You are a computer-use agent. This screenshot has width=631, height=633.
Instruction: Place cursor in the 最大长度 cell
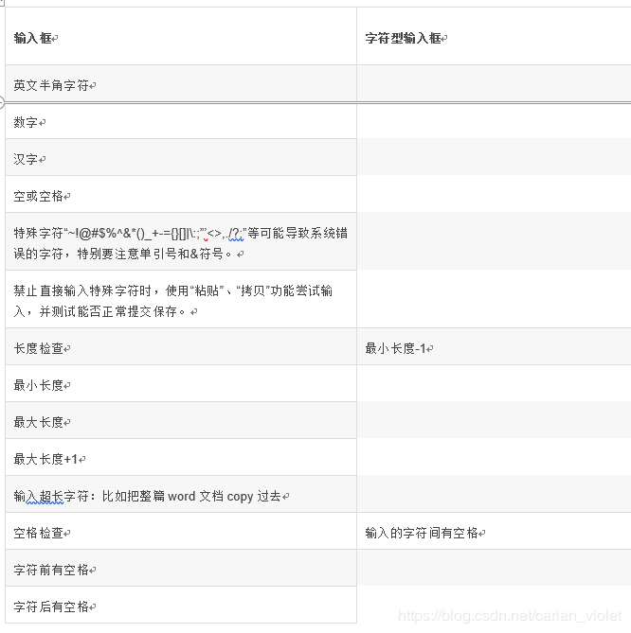(x=40, y=422)
